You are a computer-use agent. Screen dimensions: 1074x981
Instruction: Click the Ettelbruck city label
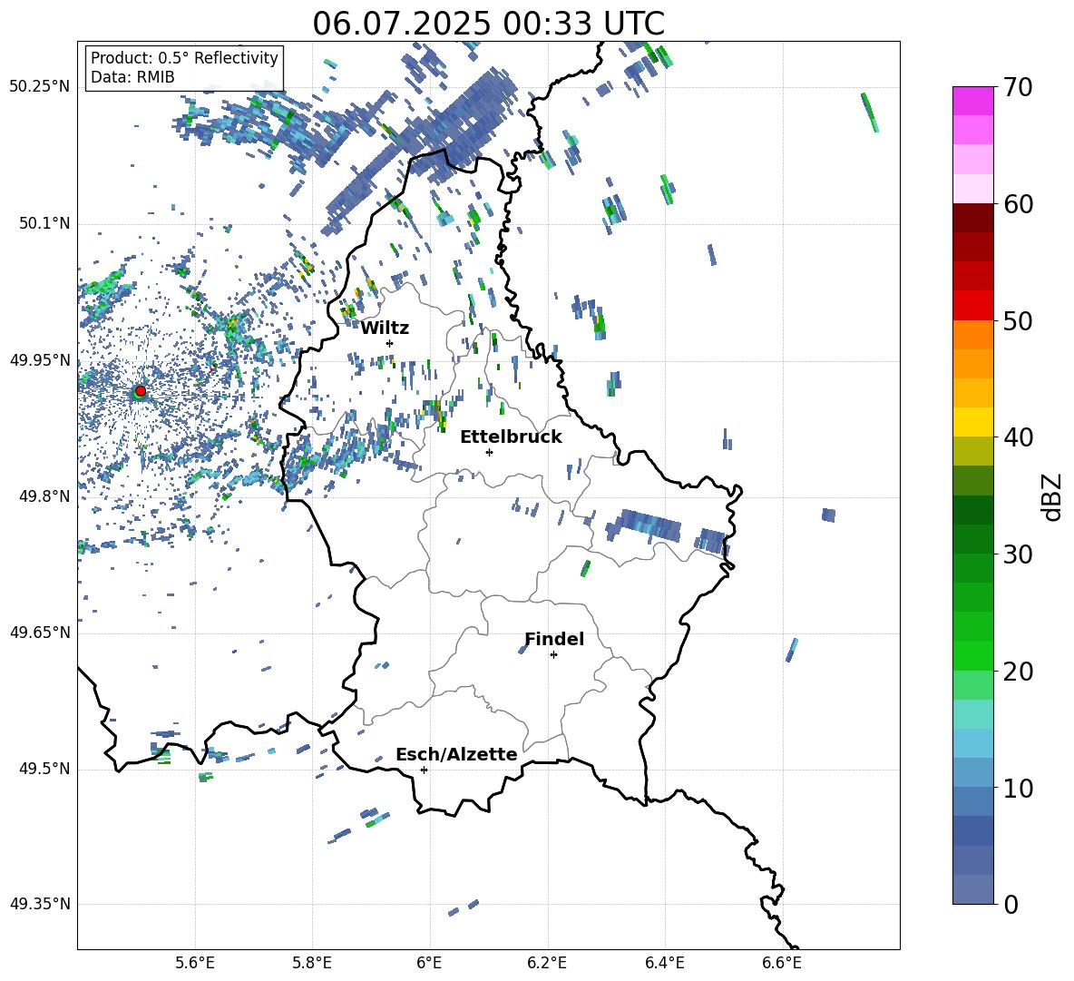(x=511, y=437)
